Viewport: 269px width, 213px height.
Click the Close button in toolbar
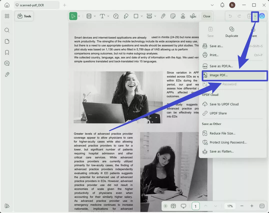[207, 16]
